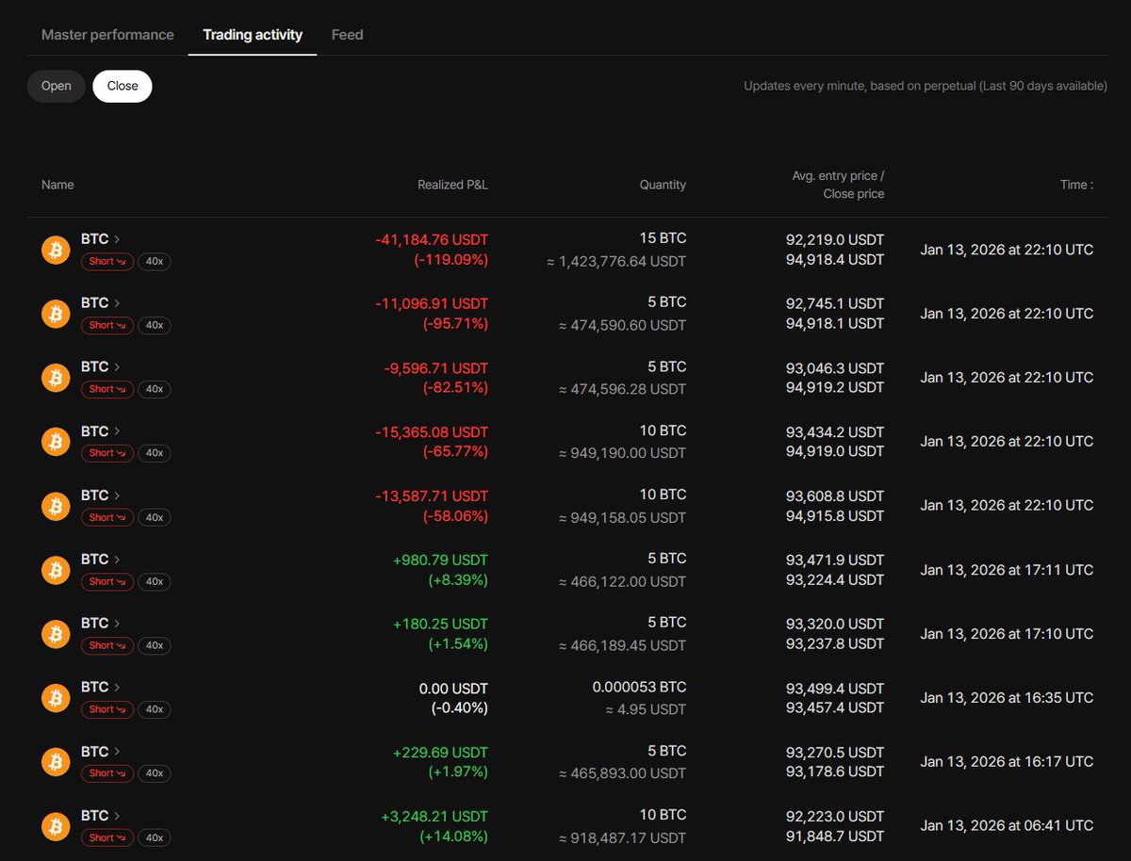
Task: Open BTC chevron in -41,184.76 USDT row
Action: 117,239
